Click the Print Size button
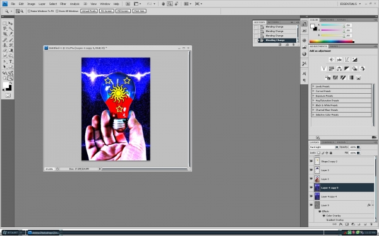 tap(139, 11)
